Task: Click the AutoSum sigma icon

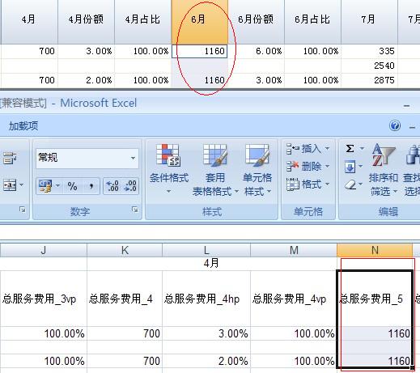Action: point(350,148)
